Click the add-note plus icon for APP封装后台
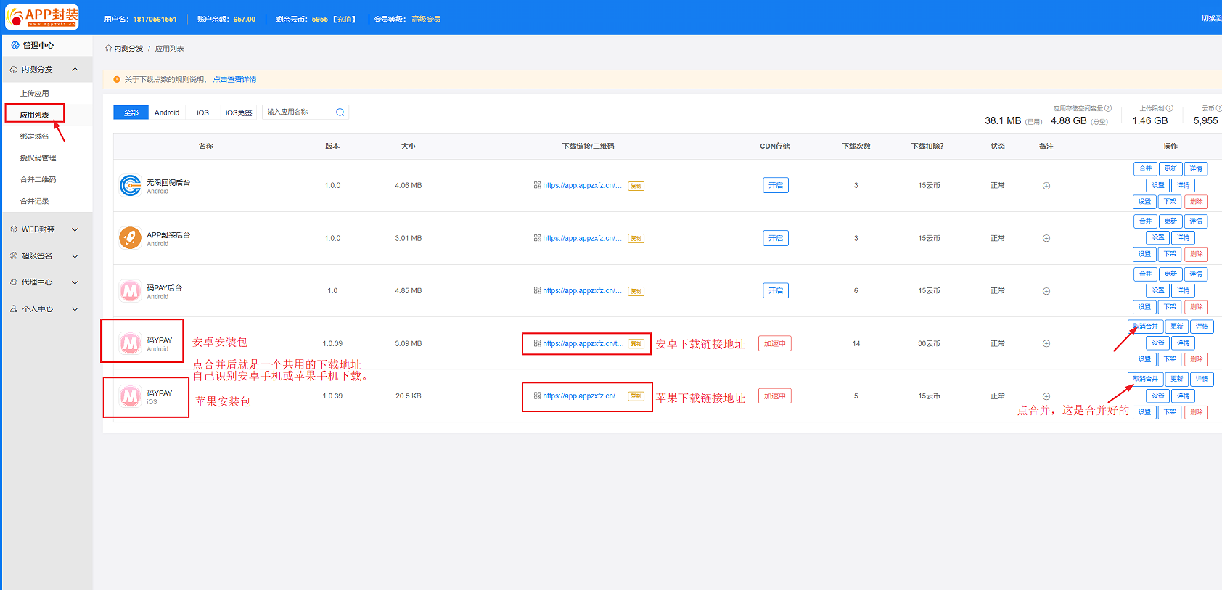1222x590 pixels. pos(1046,238)
